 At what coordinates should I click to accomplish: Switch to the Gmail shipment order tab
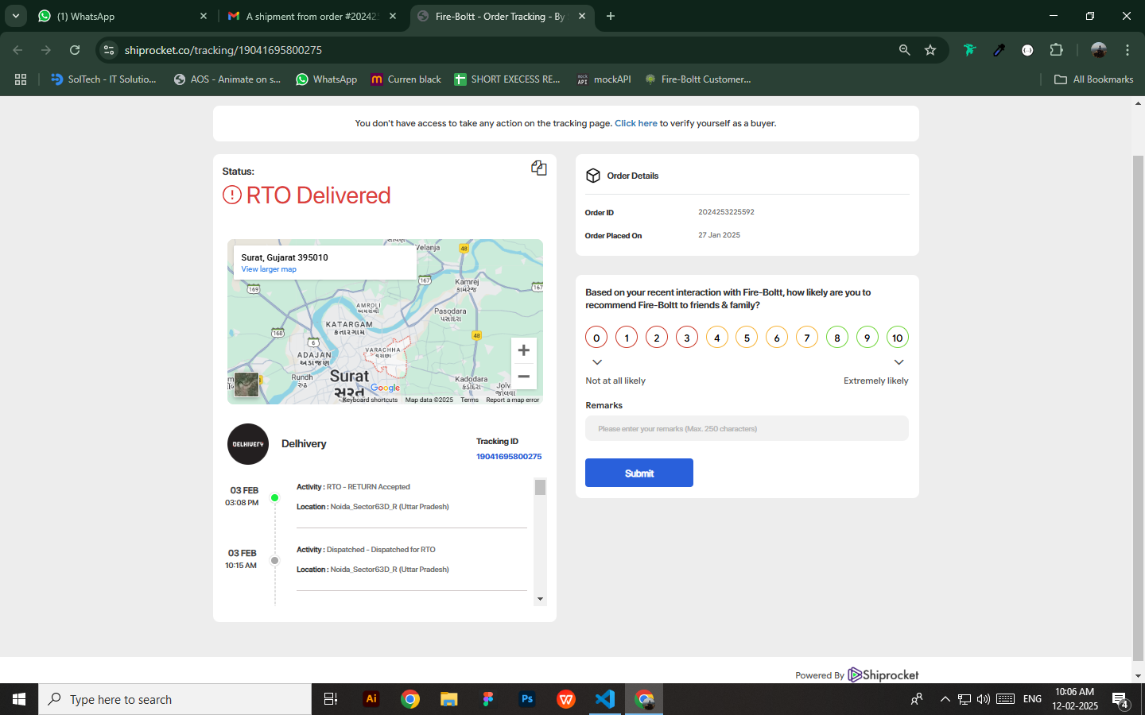[x=310, y=16]
